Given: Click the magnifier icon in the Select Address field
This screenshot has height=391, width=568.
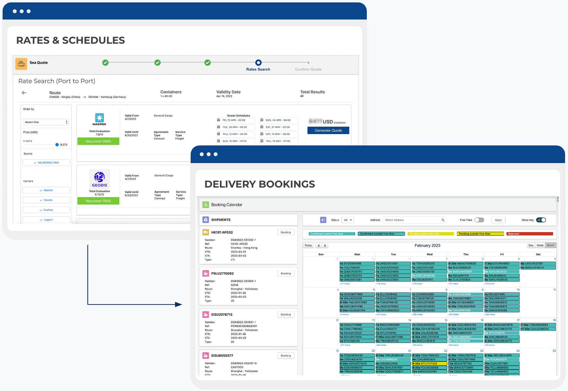Looking at the screenshot, I should click(443, 220).
